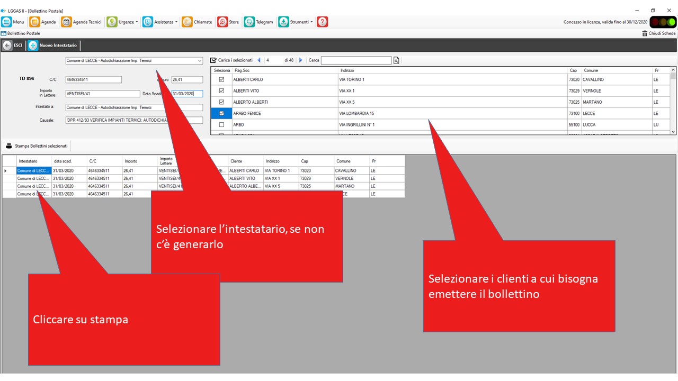Open the Telegram toolbar icon

point(249,22)
